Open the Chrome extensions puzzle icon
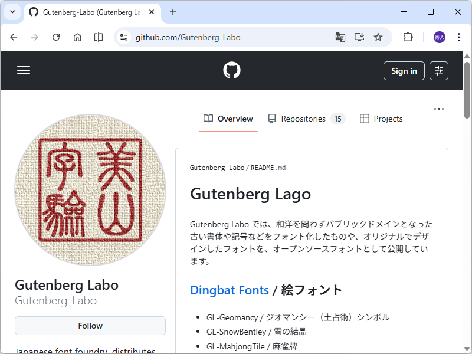This screenshot has height=354, width=472. pos(408,37)
